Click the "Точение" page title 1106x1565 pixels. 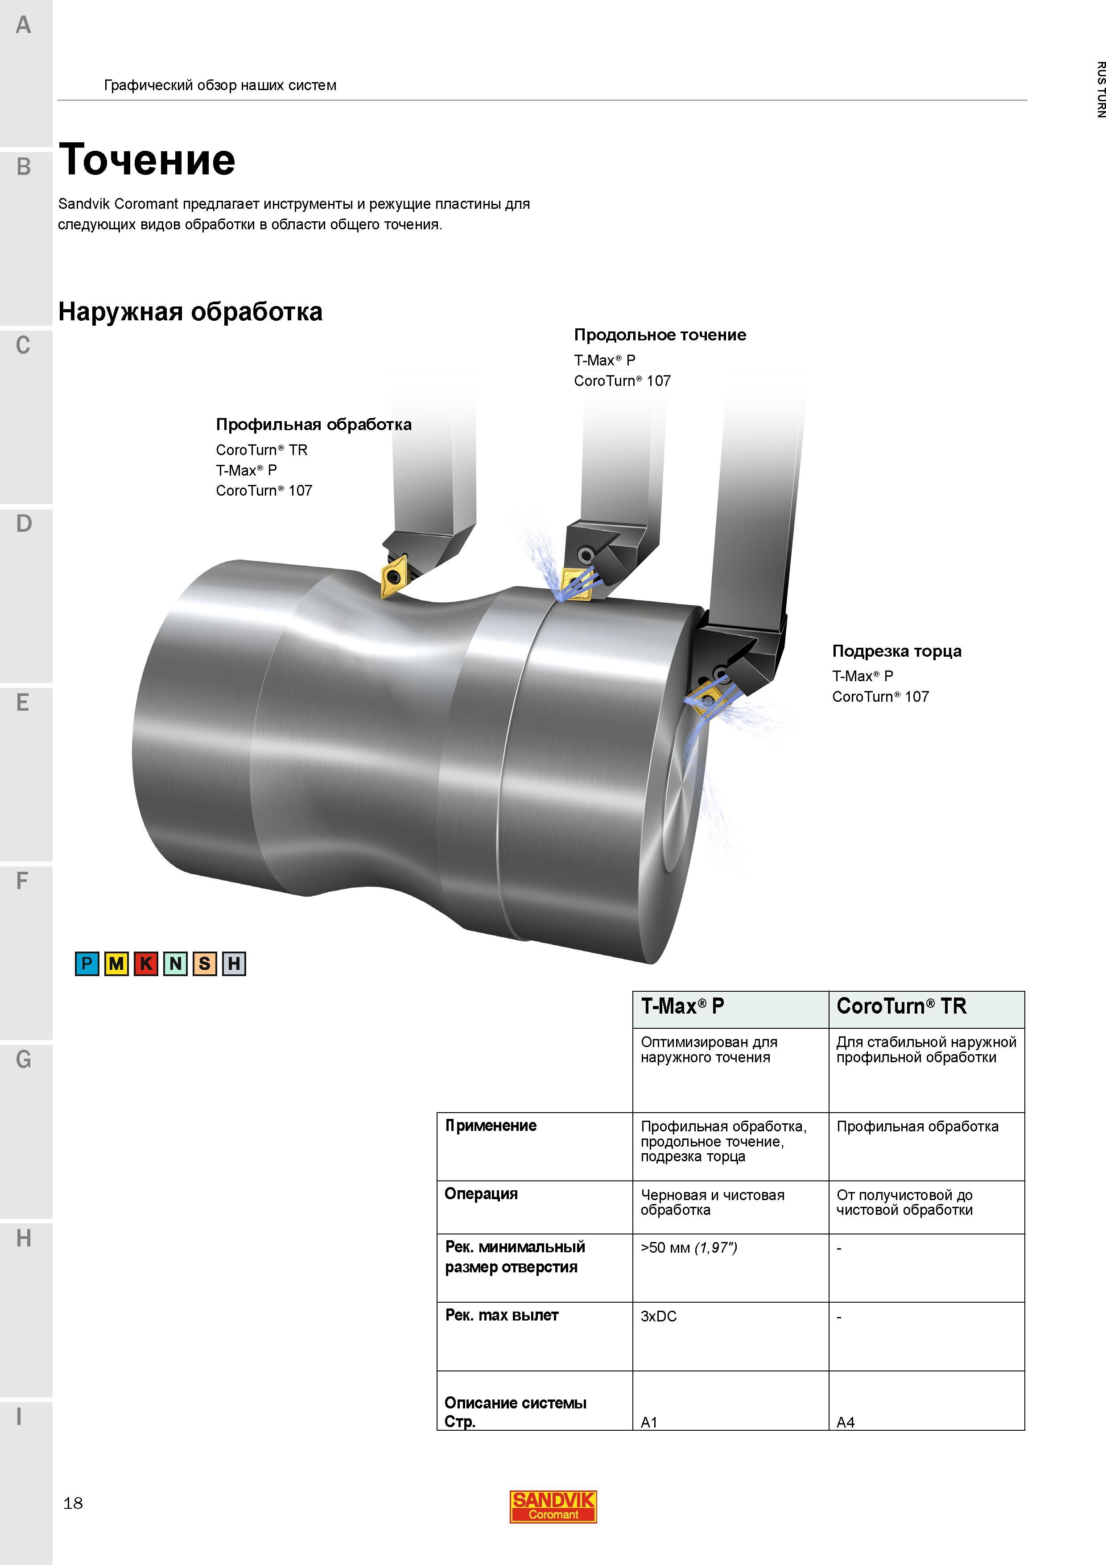coord(147,160)
